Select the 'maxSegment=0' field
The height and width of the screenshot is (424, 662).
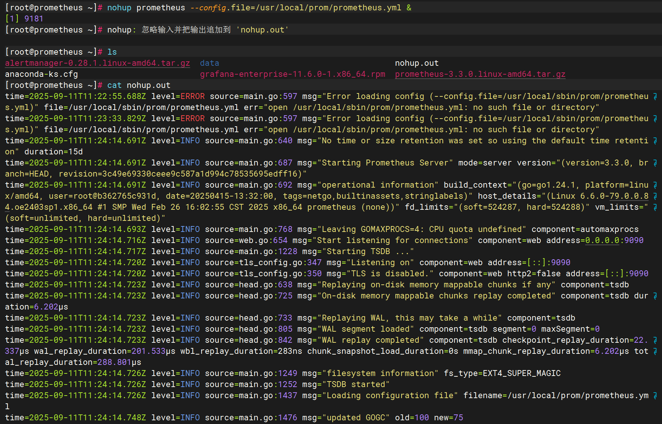click(x=570, y=329)
